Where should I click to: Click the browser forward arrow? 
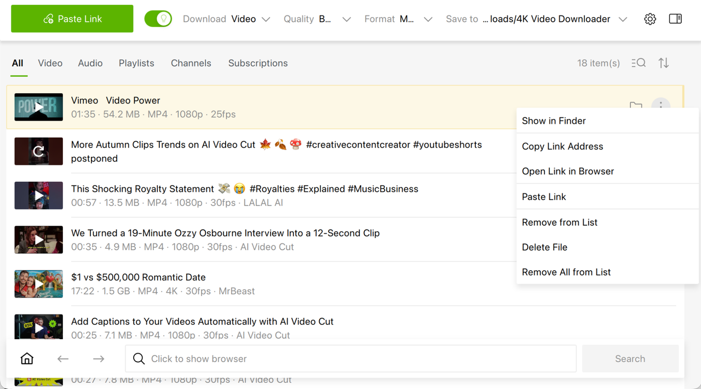click(x=99, y=359)
